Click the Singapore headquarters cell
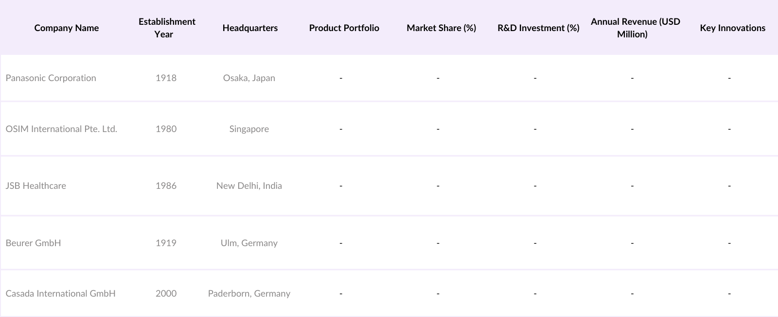778x317 pixels. click(249, 129)
